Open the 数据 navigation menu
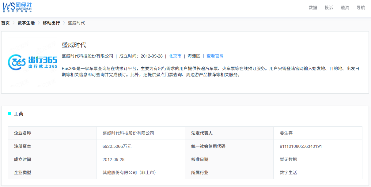The image size is (371, 187). point(313,8)
